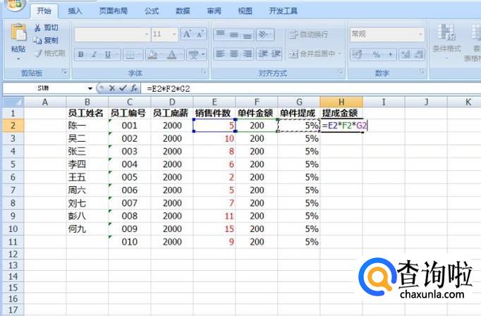Confirm formula with checkmark button
The image size is (481, 316).
click(x=123, y=88)
